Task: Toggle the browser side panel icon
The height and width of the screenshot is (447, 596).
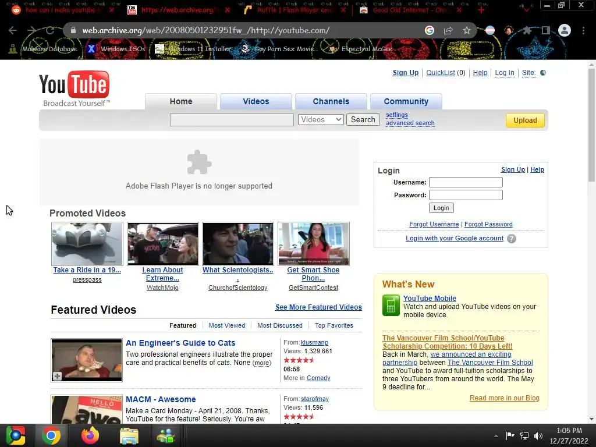Action: [x=546, y=30]
